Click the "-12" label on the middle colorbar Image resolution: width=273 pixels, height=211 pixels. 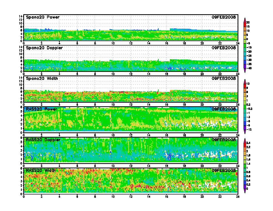[249, 130]
